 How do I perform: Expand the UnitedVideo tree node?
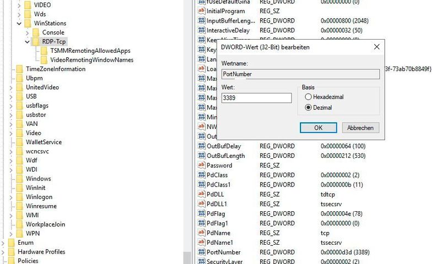(x=11, y=87)
